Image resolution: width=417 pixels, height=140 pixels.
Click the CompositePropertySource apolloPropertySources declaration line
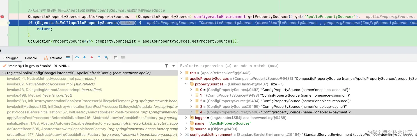[194, 17]
